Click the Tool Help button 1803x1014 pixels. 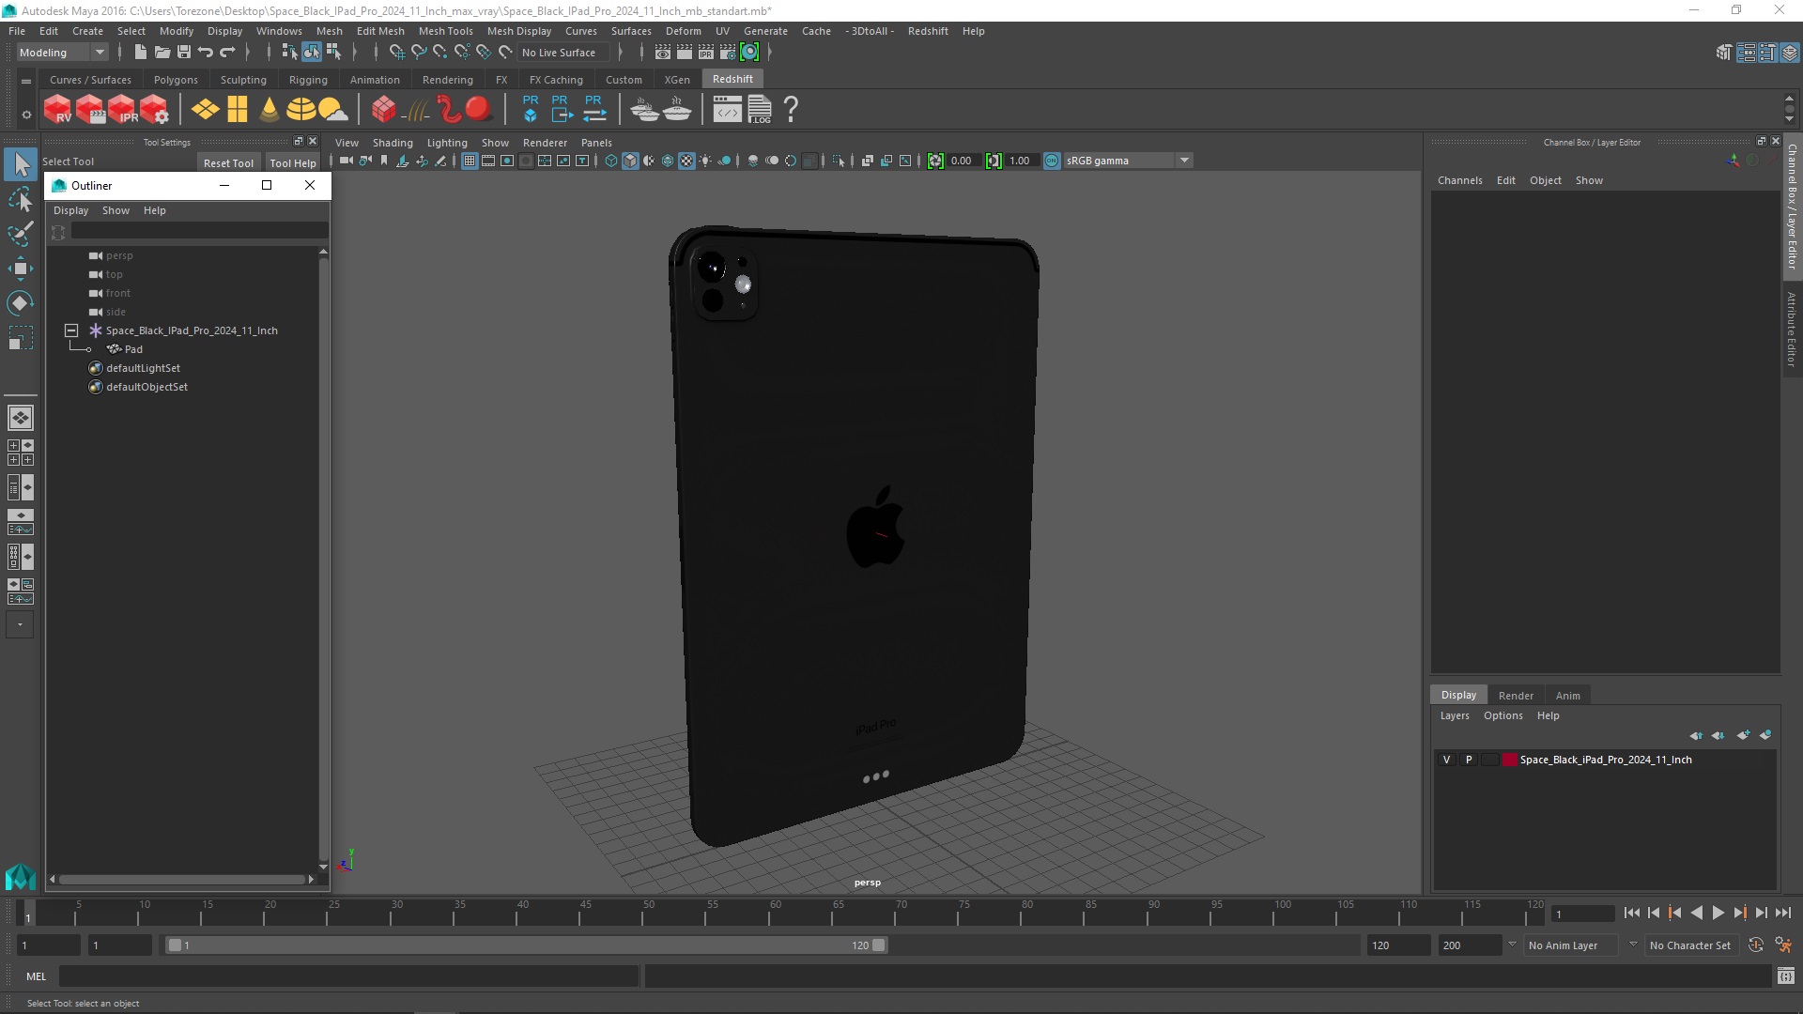point(293,162)
